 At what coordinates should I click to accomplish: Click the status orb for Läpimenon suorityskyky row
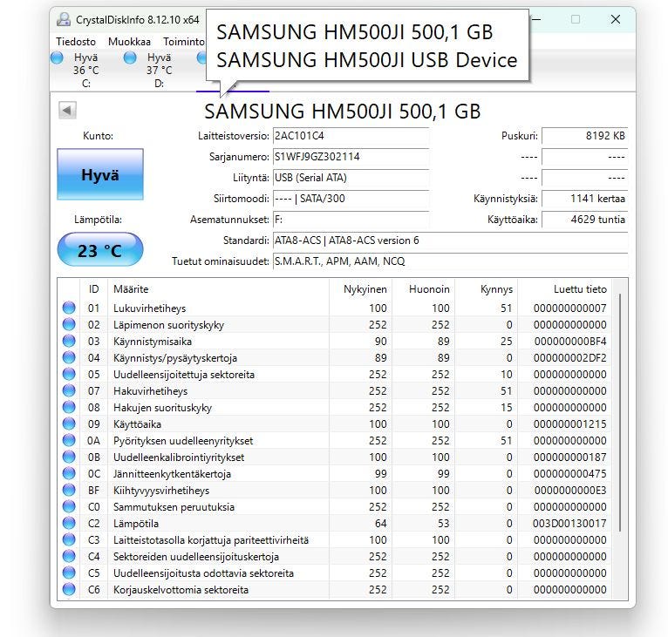point(69,324)
